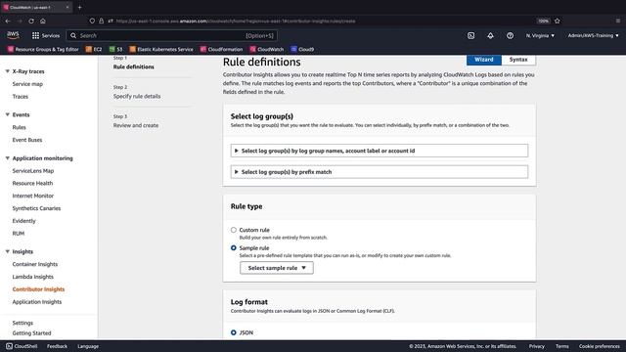The height and width of the screenshot is (352, 626).
Task: Switch to Syntax mode
Action: tap(518, 60)
